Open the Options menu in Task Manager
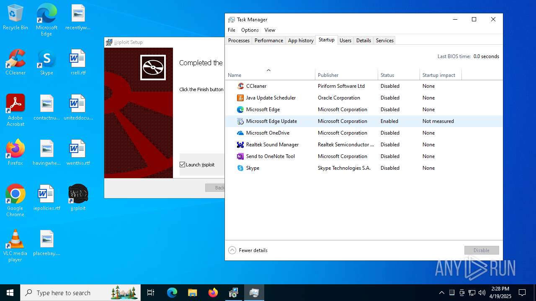The image size is (536, 301). pyautogui.click(x=250, y=30)
